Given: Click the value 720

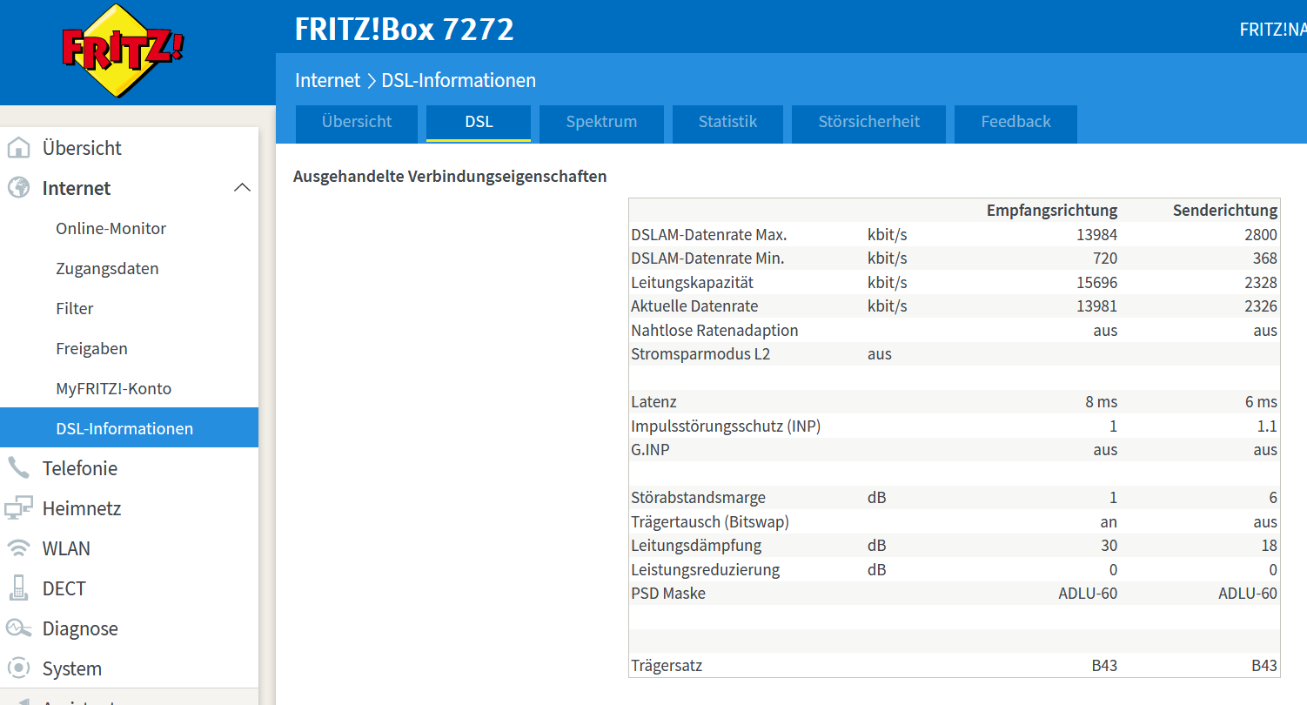Looking at the screenshot, I should (1105, 258).
